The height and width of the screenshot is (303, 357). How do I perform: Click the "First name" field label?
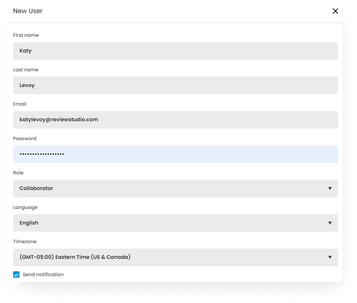tap(26, 35)
